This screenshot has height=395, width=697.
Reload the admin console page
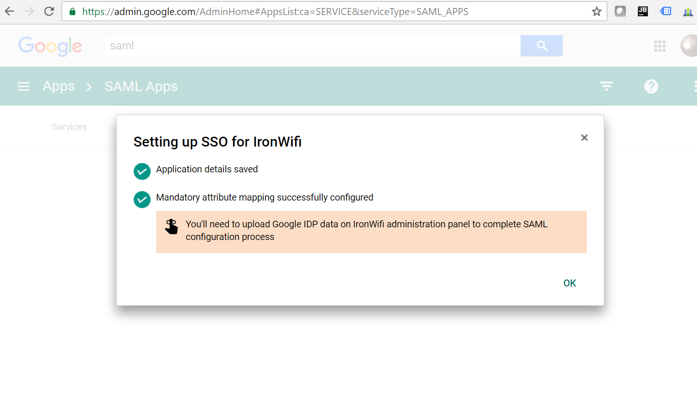49,11
